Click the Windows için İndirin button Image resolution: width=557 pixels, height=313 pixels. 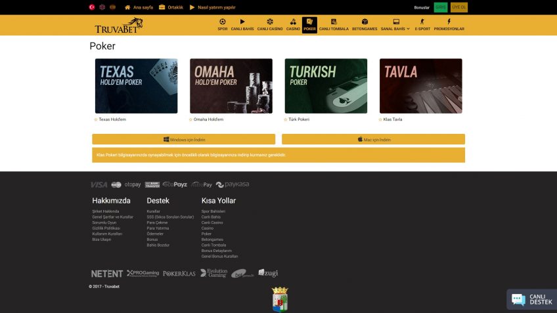point(184,139)
